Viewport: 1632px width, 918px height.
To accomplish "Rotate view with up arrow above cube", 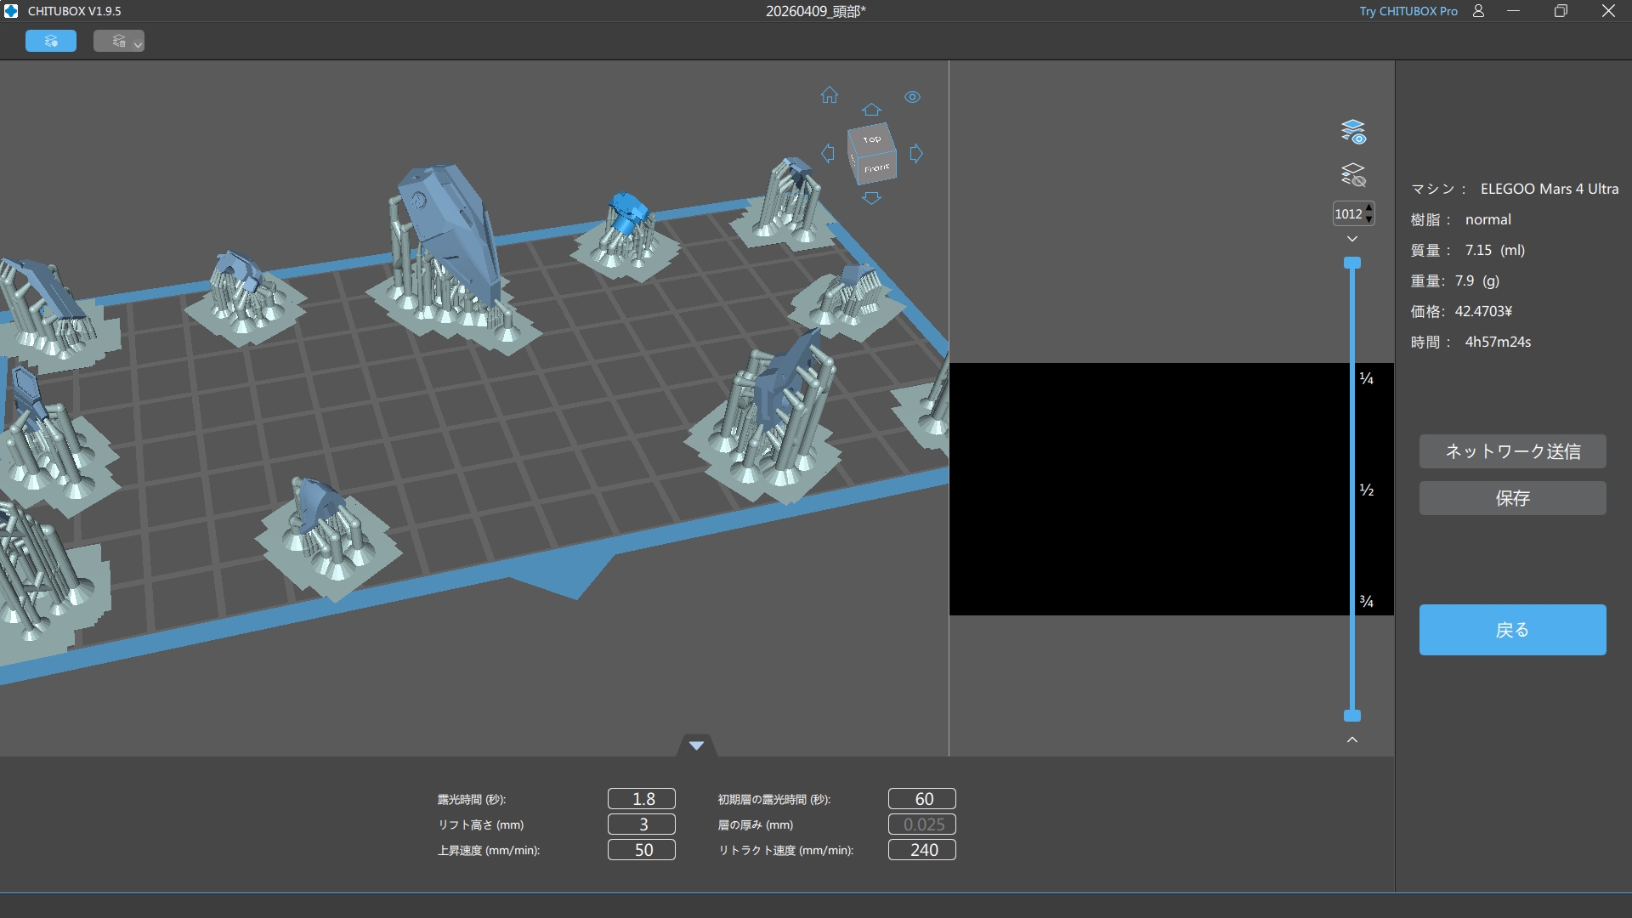I will point(871,110).
